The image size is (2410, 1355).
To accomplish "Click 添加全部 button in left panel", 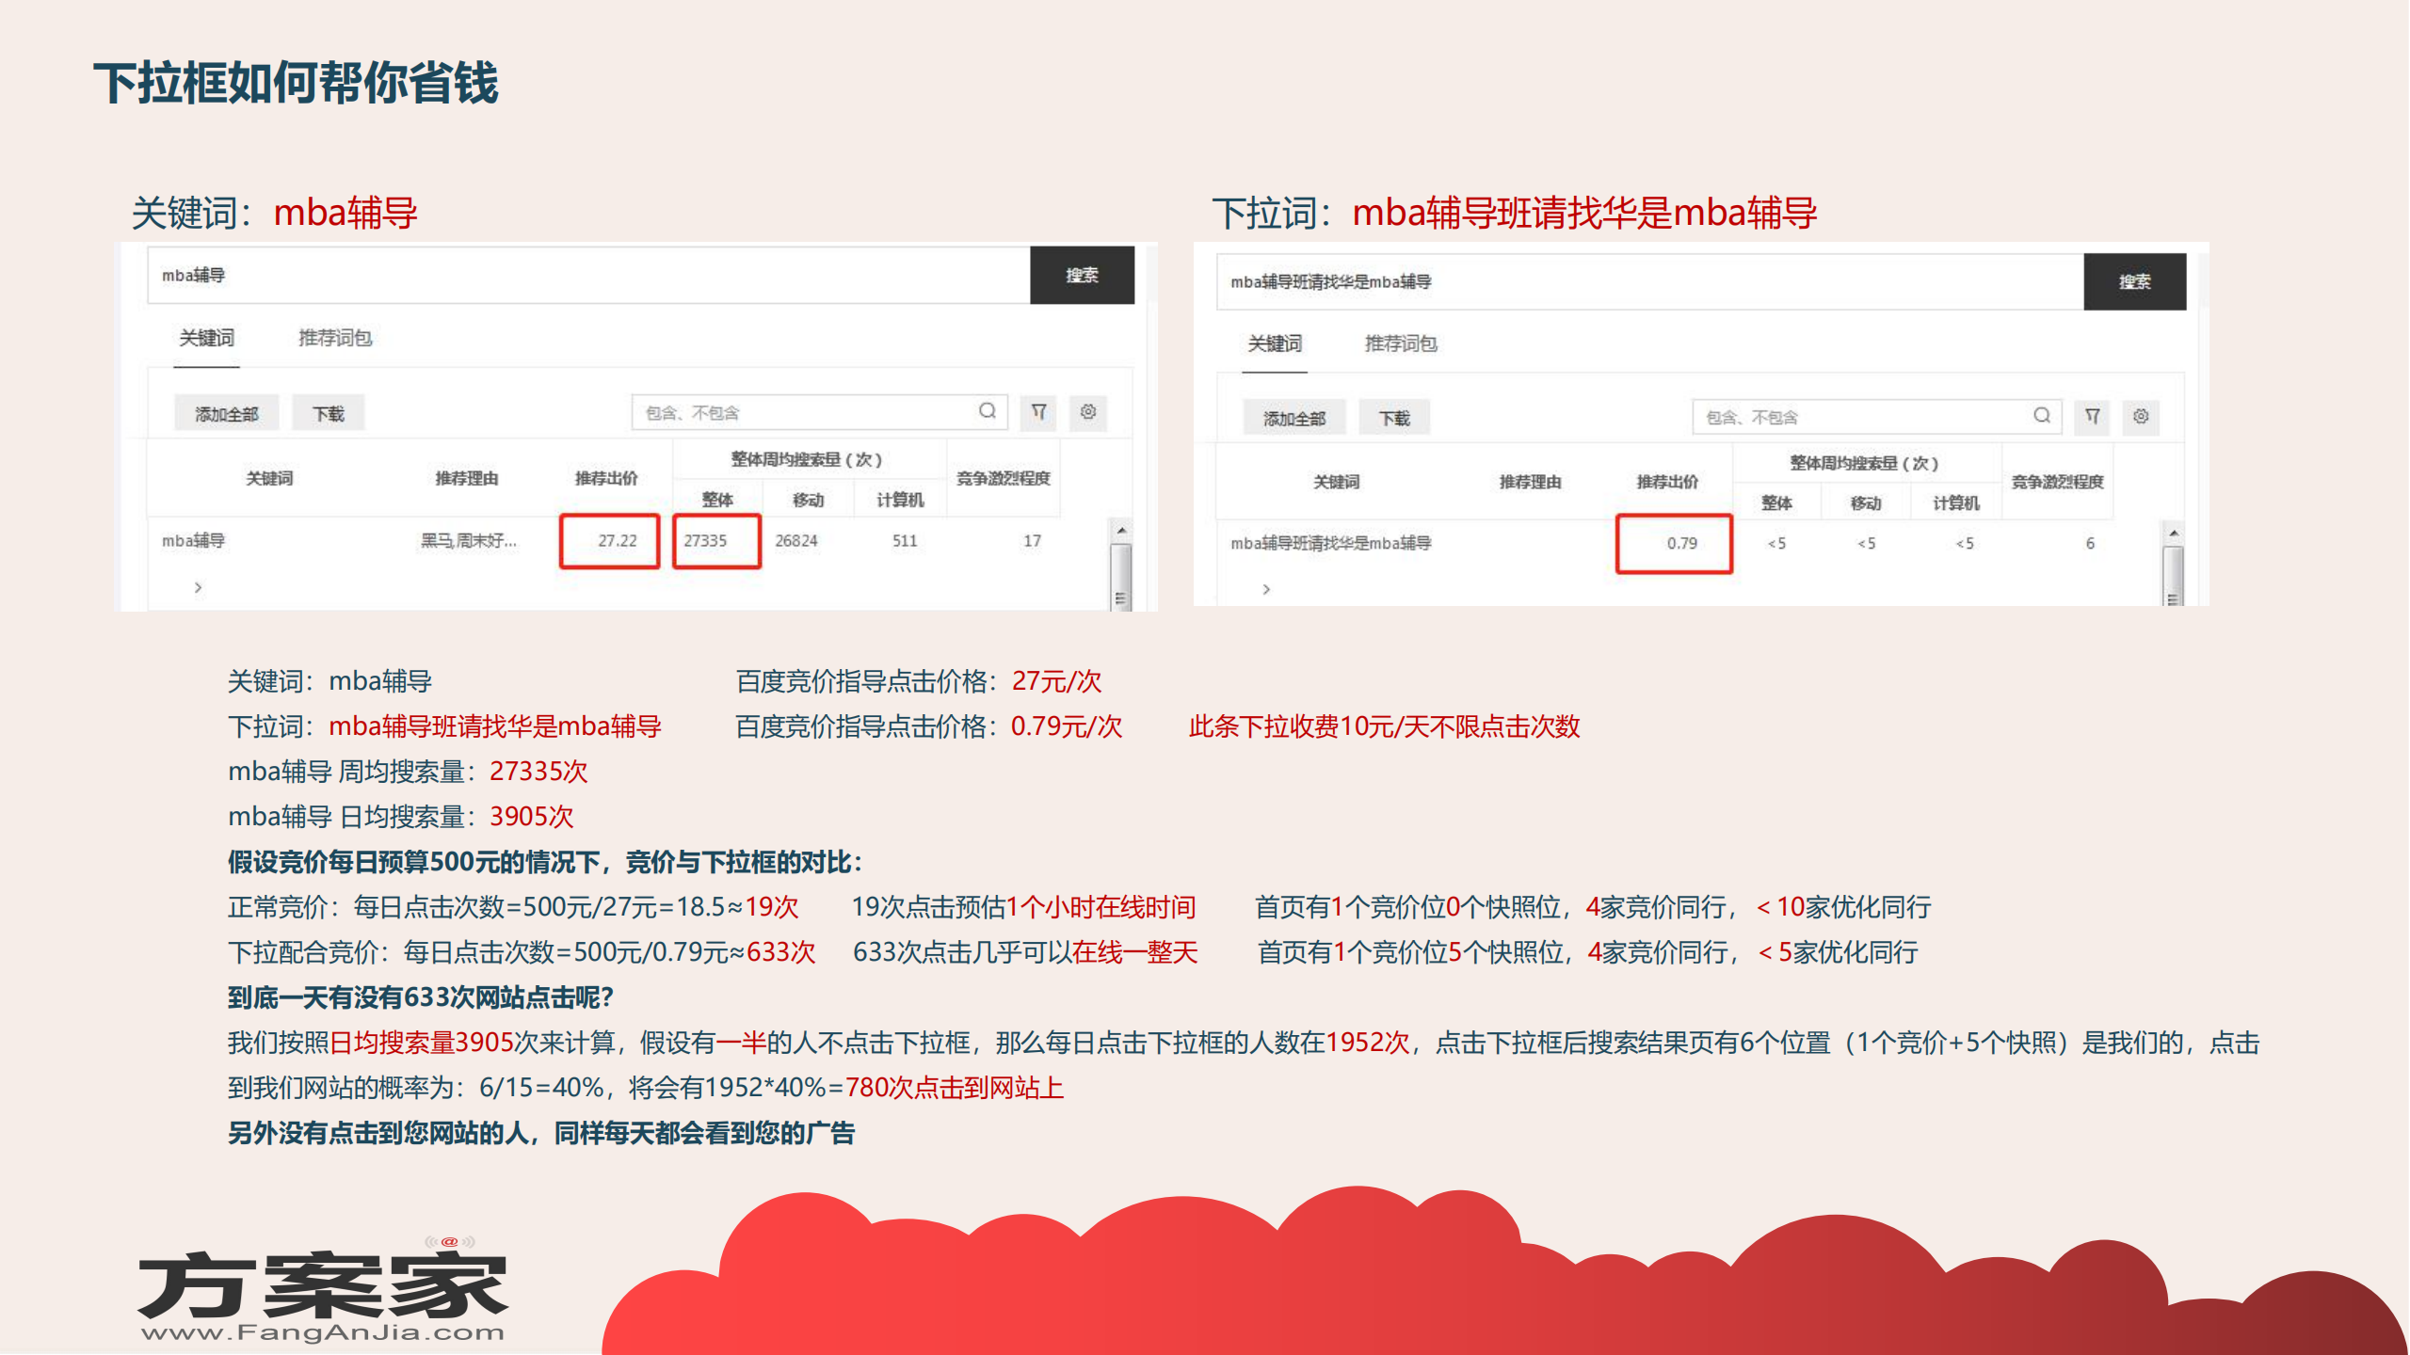I will [x=226, y=414].
